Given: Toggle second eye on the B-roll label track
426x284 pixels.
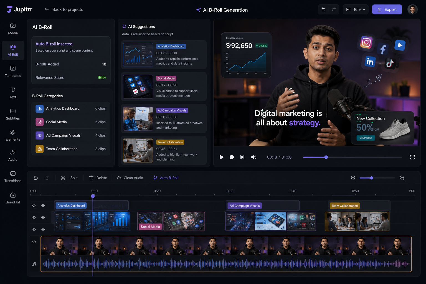Looking at the screenshot, I should click(x=43, y=206).
